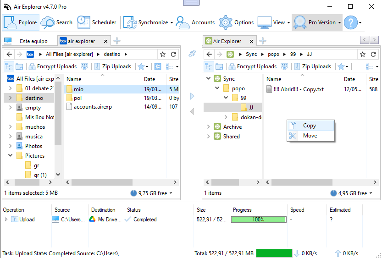Add right pane folder to favorites star
382x258 pixels.
363,54
